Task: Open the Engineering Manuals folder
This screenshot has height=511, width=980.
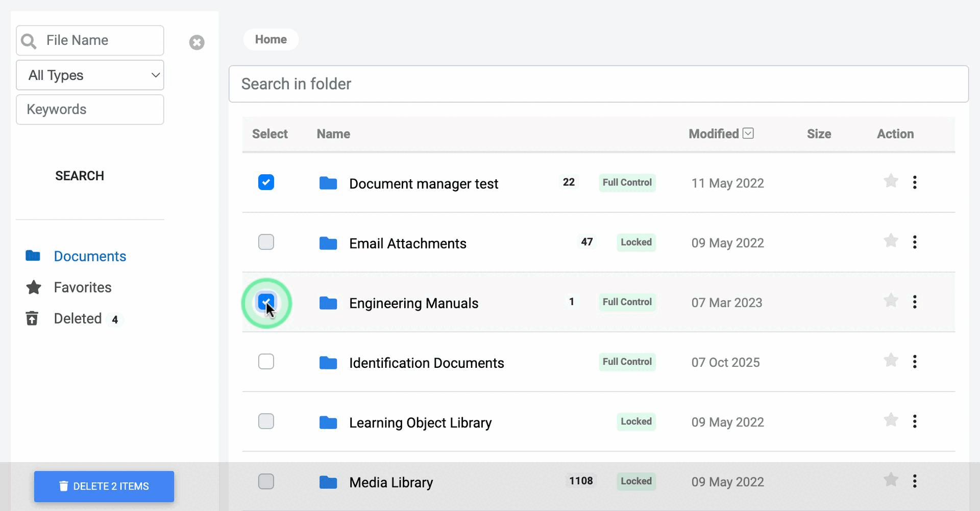Action: tap(414, 304)
